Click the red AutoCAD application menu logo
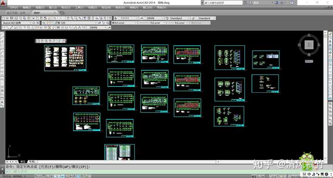 [4, 3]
